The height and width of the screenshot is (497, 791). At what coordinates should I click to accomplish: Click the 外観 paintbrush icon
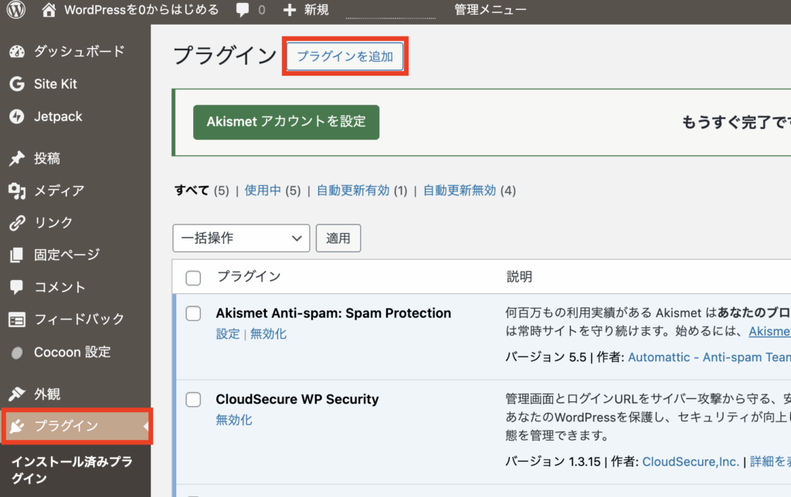[x=17, y=394]
